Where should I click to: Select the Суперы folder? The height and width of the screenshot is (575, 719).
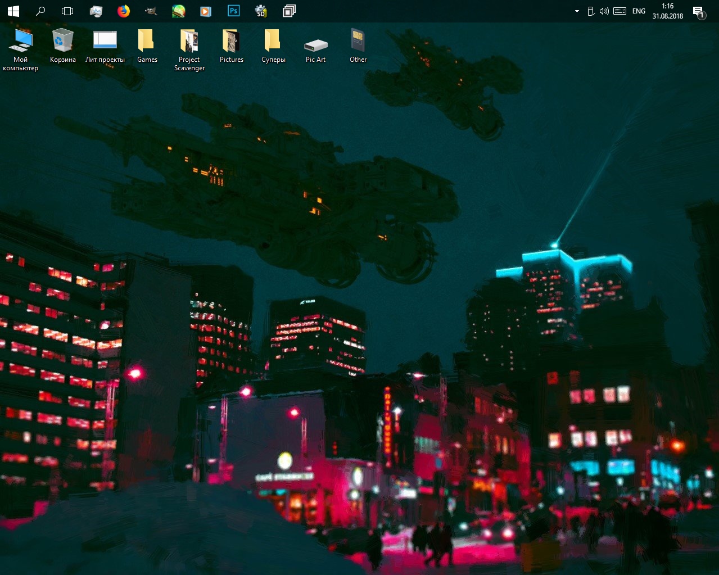(273, 46)
